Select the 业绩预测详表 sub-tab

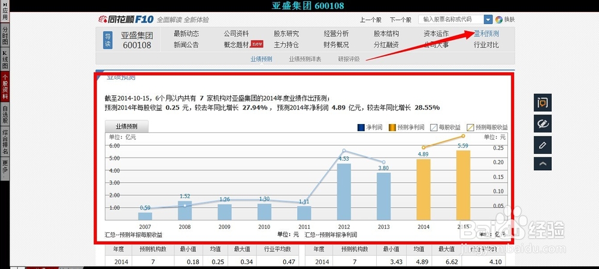tap(305, 59)
